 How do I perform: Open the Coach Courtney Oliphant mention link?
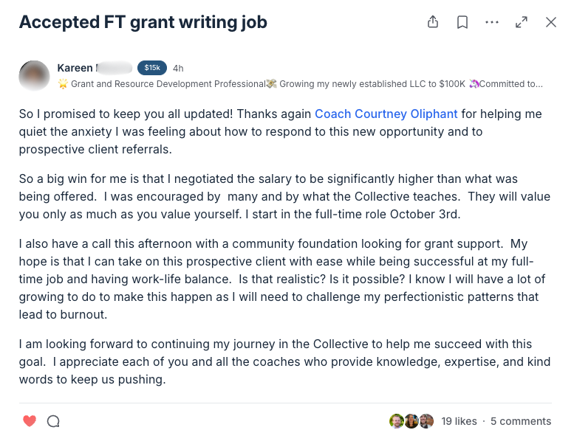coord(386,114)
